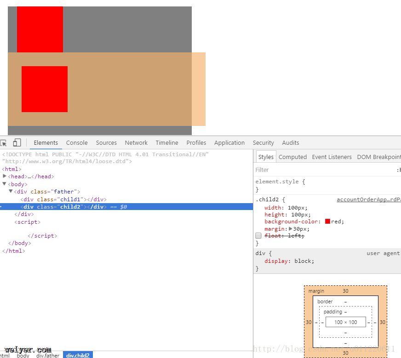The height and width of the screenshot is (358, 401).
Task: Select the div child2 node
Action: (126, 207)
